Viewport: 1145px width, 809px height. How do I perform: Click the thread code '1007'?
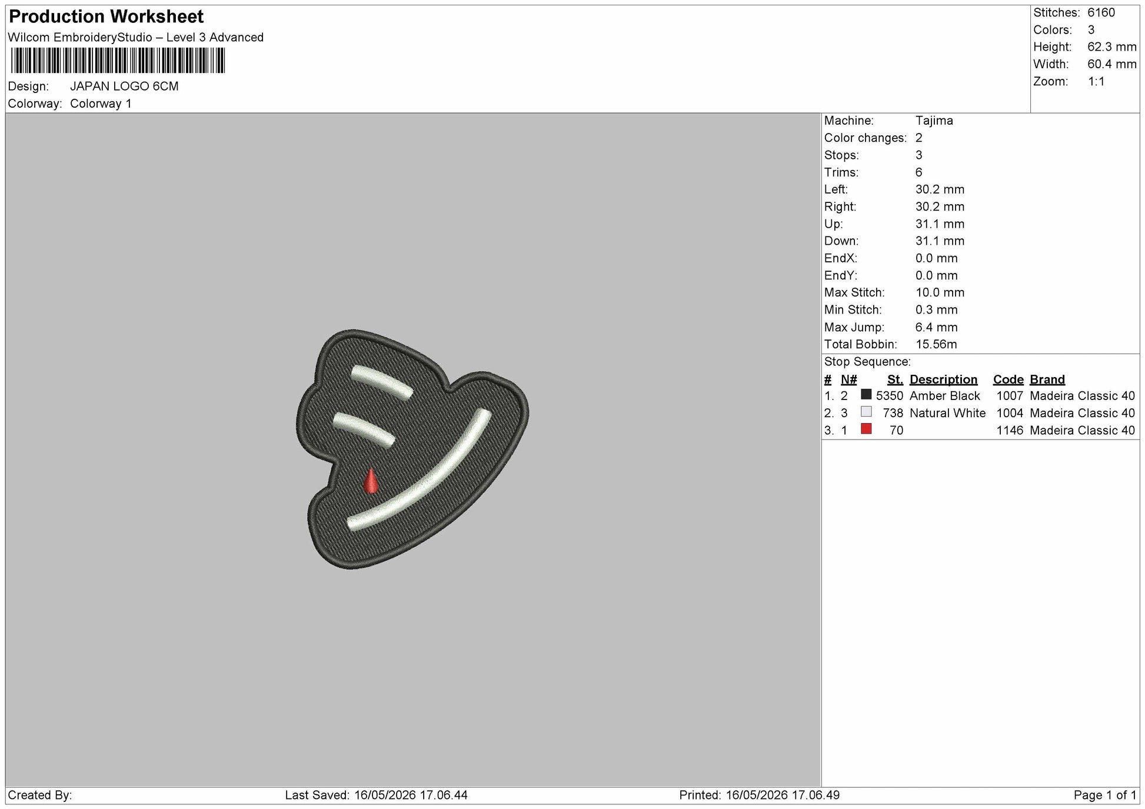tap(1010, 396)
